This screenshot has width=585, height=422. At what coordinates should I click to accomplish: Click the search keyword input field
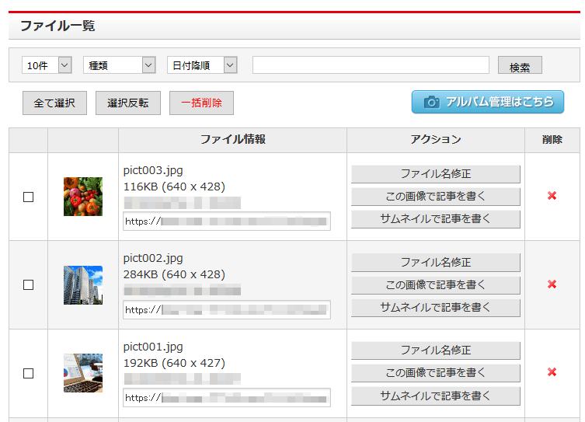(x=371, y=65)
